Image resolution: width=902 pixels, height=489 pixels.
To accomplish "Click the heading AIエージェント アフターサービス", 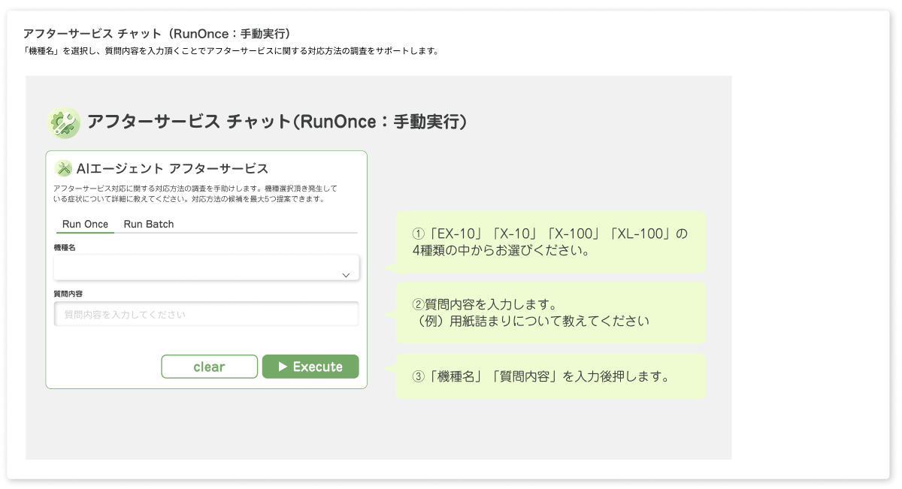I will tap(172, 168).
